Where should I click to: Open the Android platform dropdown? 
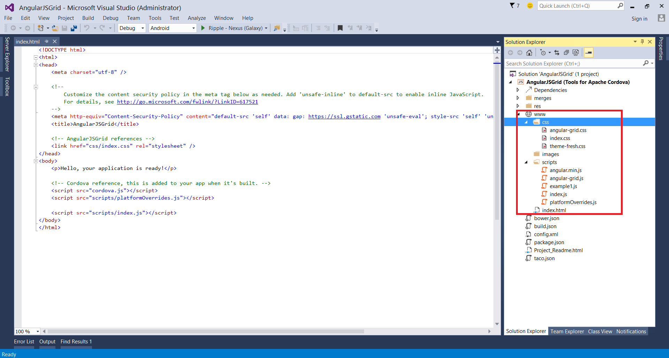click(x=193, y=28)
